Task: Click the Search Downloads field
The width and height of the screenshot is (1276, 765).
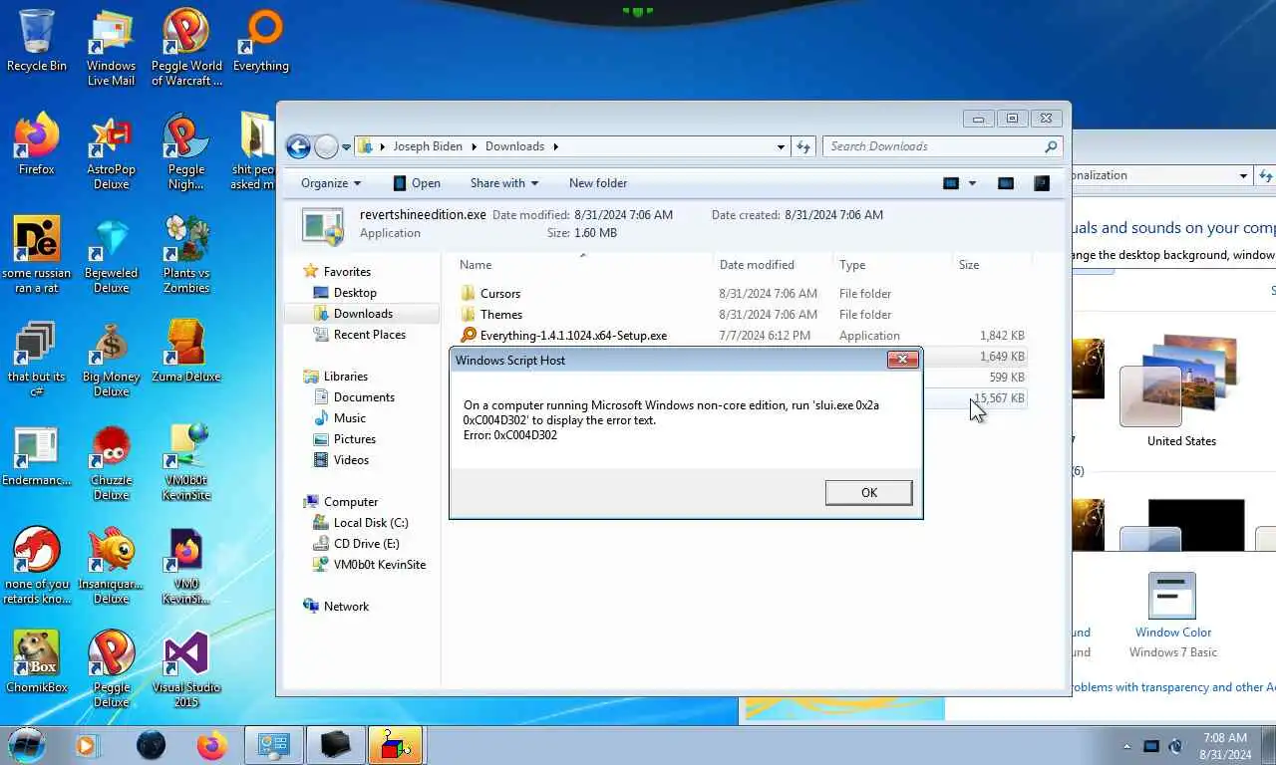Action: (x=942, y=146)
